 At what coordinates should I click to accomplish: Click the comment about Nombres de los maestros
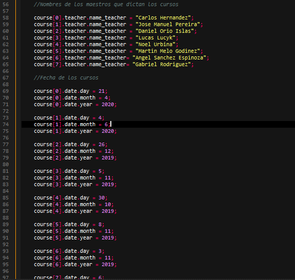106,4
